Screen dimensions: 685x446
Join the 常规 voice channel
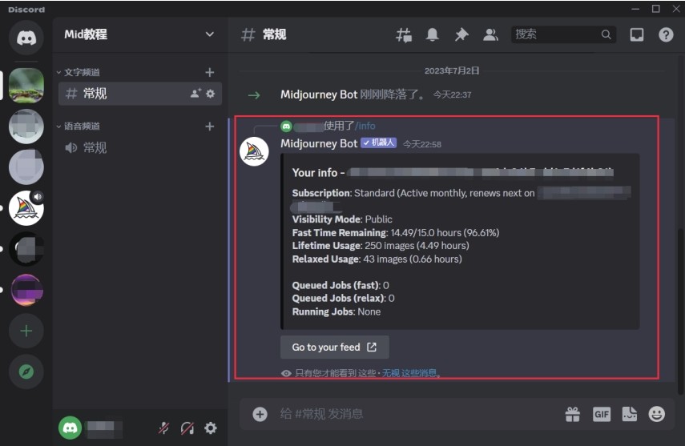pos(139,147)
